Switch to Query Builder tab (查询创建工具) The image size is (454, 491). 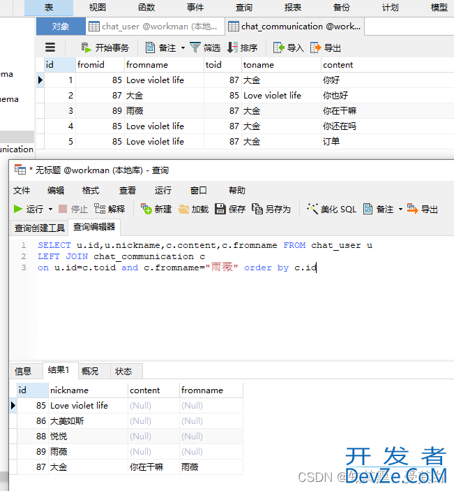pos(39,228)
